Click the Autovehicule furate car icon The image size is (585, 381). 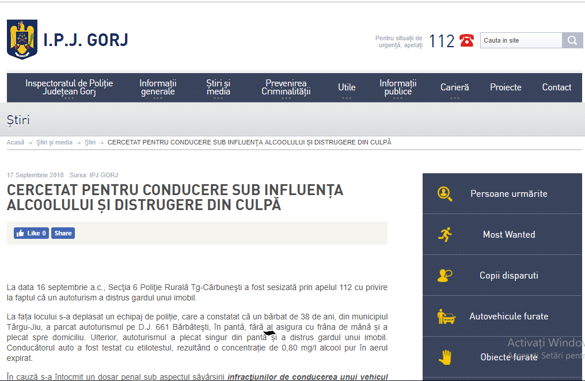click(446, 317)
